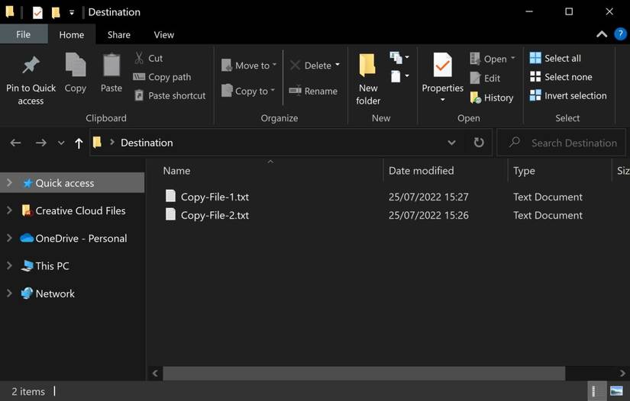Switch to the View ribbon tab

pyautogui.click(x=163, y=34)
